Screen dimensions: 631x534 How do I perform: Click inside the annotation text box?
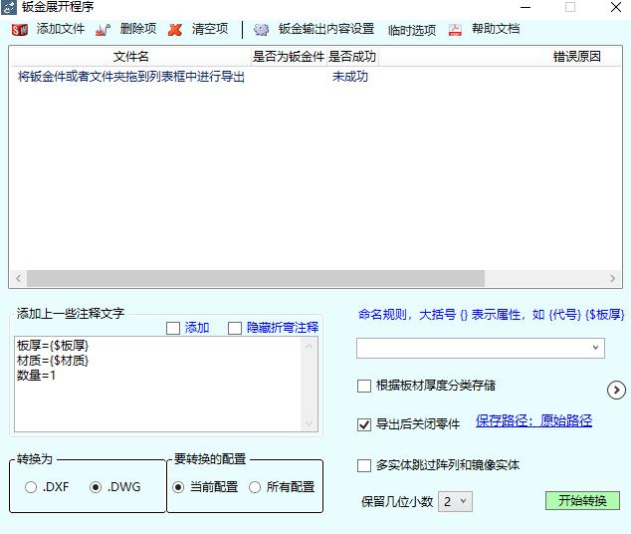[157, 385]
